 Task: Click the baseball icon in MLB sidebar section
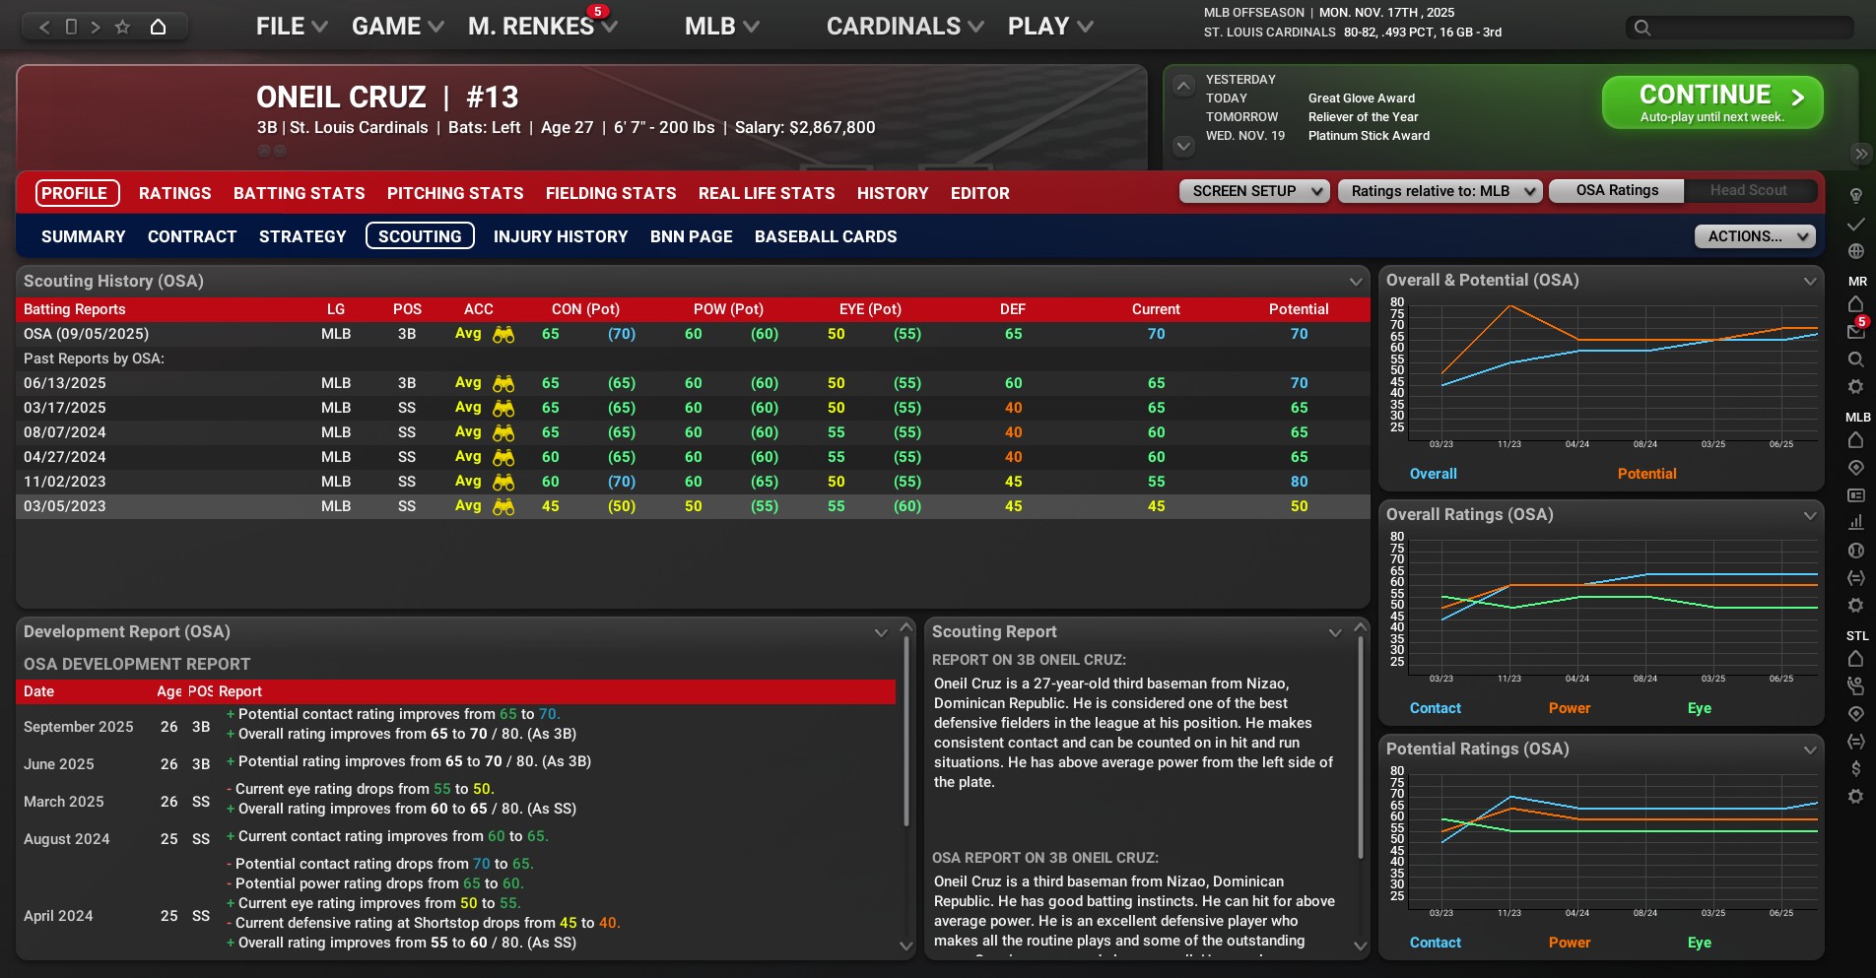point(1855,551)
